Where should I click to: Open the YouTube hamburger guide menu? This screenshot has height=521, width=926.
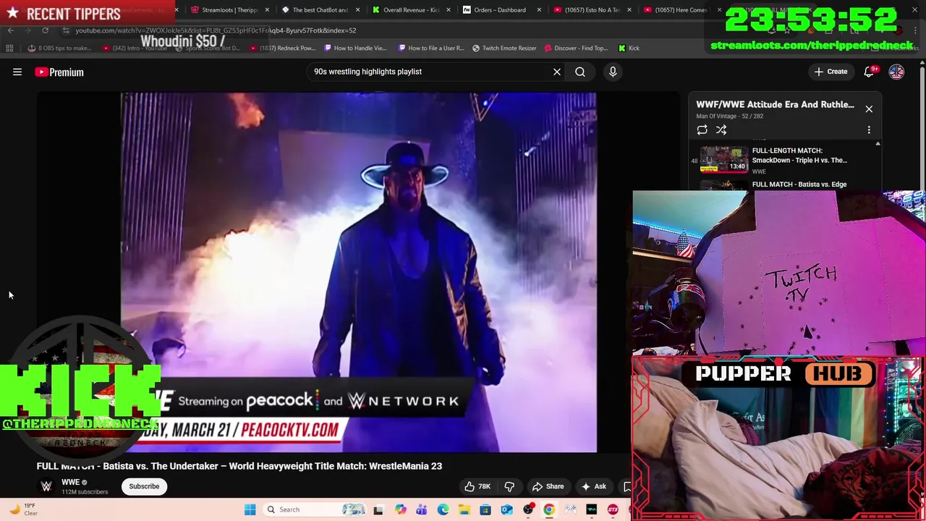point(17,72)
